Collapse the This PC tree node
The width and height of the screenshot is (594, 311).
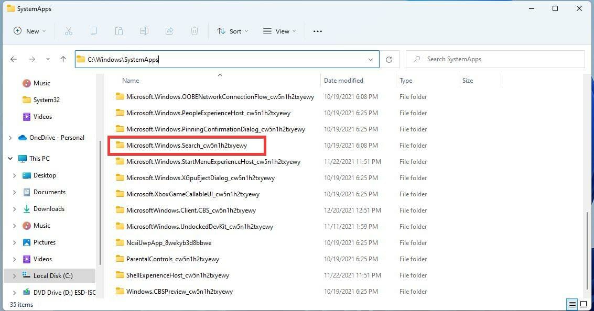pos(10,159)
